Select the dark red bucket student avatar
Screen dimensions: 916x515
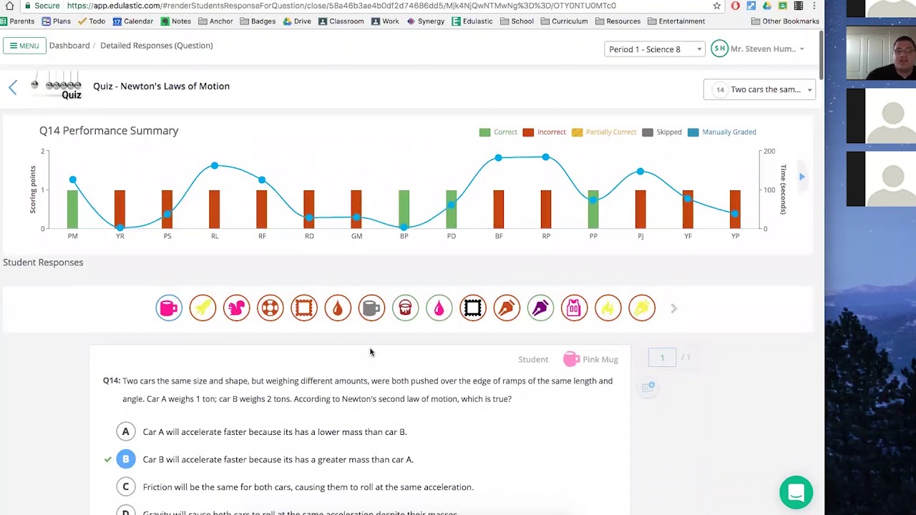tap(405, 308)
